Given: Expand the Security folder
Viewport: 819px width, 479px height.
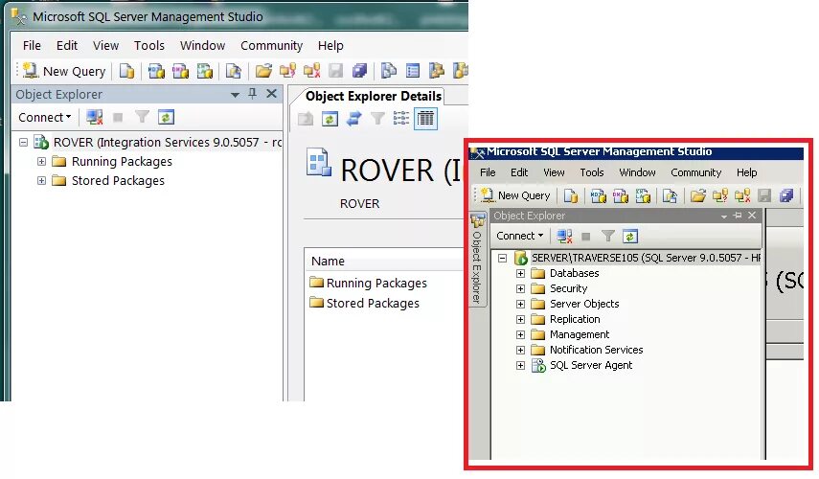Looking at the screenshot, I should tap(520, 288).
